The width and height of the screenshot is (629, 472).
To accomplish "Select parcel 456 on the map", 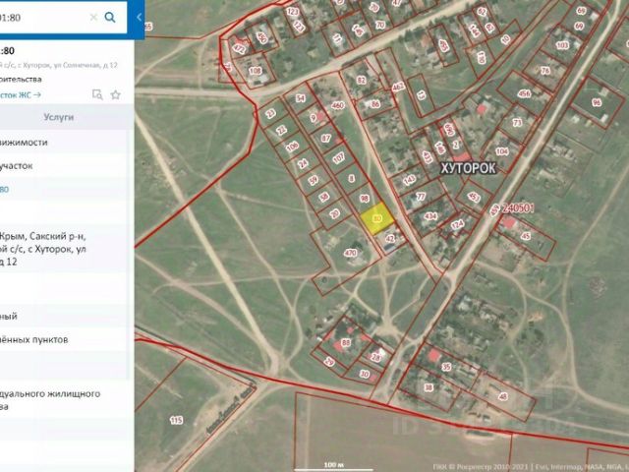I will tap(524, 93).
